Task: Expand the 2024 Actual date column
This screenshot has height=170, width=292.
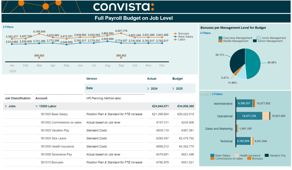Action: [x=148, y=89]
